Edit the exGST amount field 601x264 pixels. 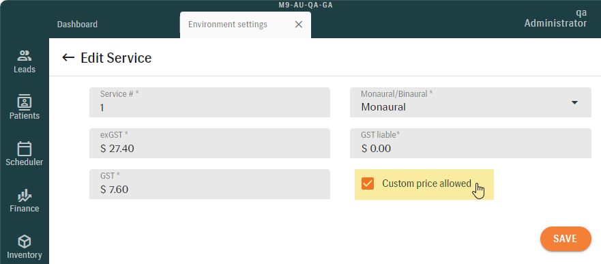pos(209,143)
